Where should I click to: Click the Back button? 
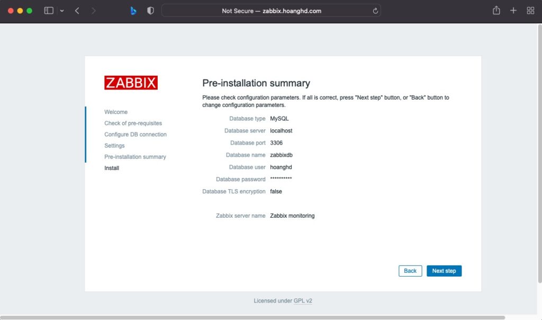coord(410,271)
